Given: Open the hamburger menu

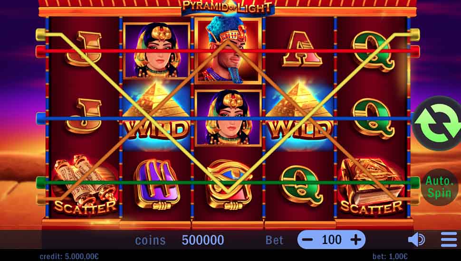Looking at the screenshot, I should [x=449, y=240].
